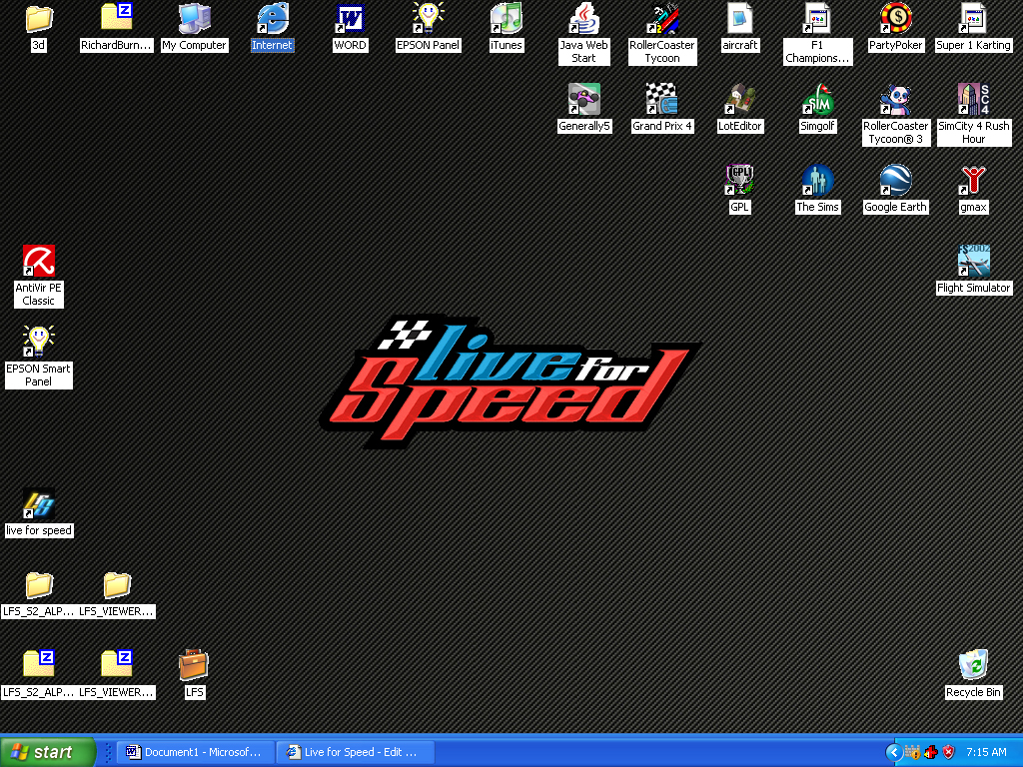Select the plain LFS_VIEWER... folder

(117, 585)
